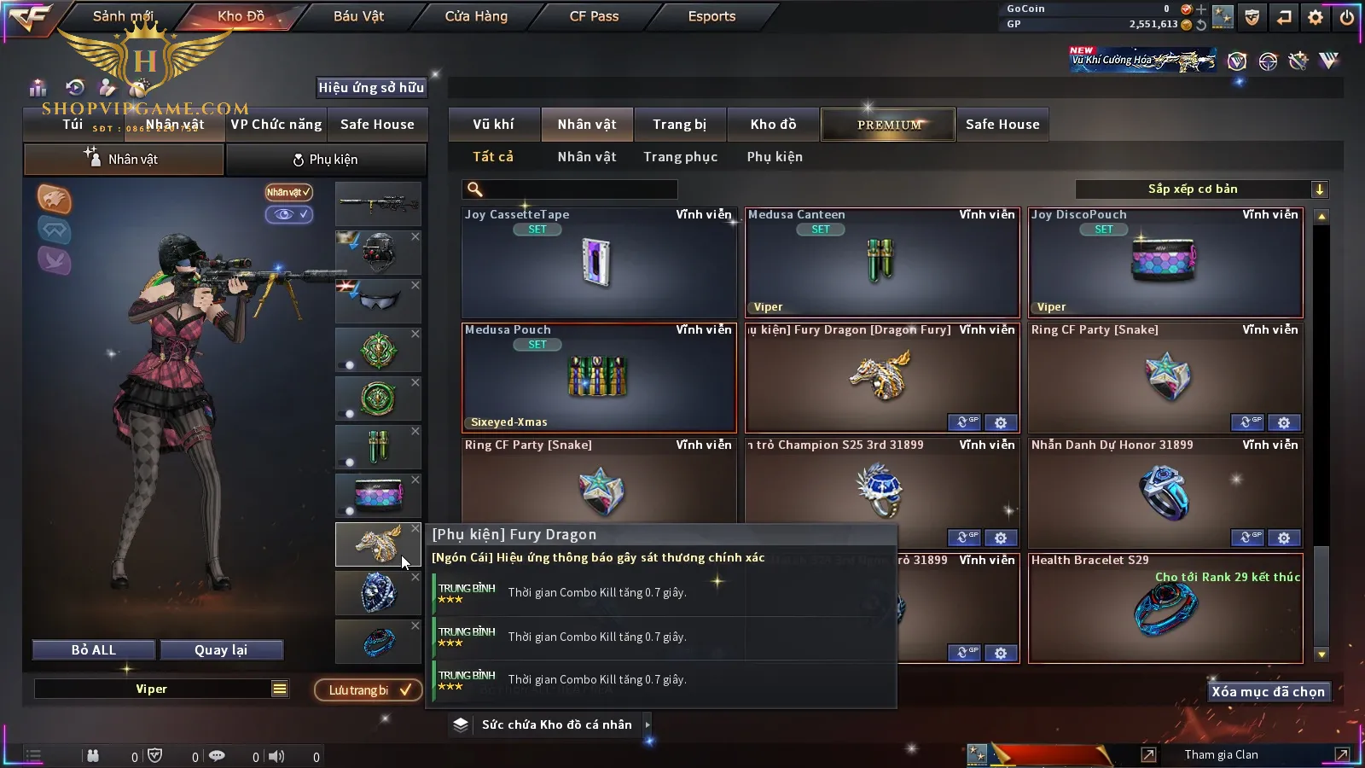The image size is (1365, 768).
Task: Expand the Tham gia Clan panel
Action: (1342, 754)
